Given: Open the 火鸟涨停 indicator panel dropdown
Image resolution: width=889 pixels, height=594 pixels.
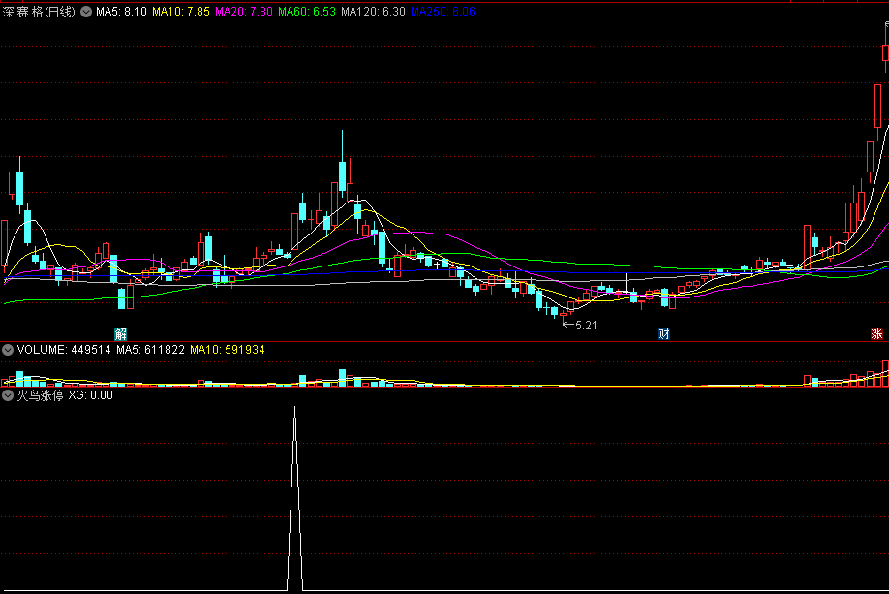Looking at the screenshot, I should 8,394.
